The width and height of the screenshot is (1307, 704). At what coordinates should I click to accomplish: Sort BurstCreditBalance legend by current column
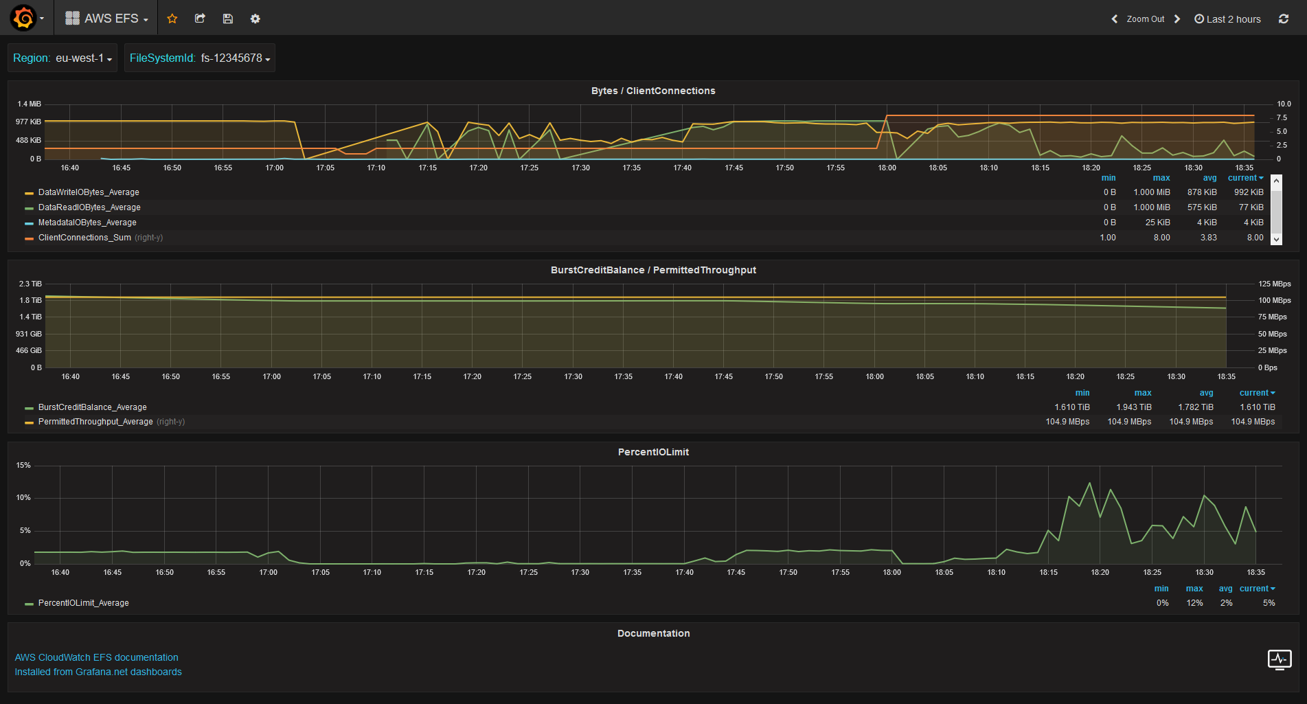(x=1258, y=393)
